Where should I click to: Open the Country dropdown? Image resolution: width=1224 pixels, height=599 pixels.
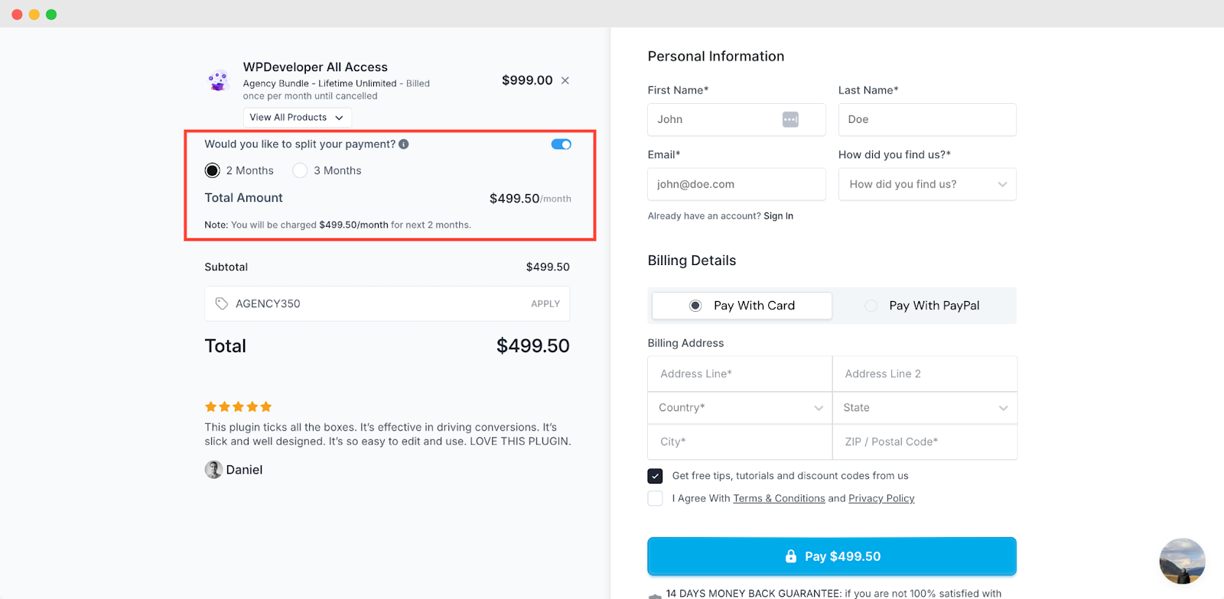(x=740, y=408)
